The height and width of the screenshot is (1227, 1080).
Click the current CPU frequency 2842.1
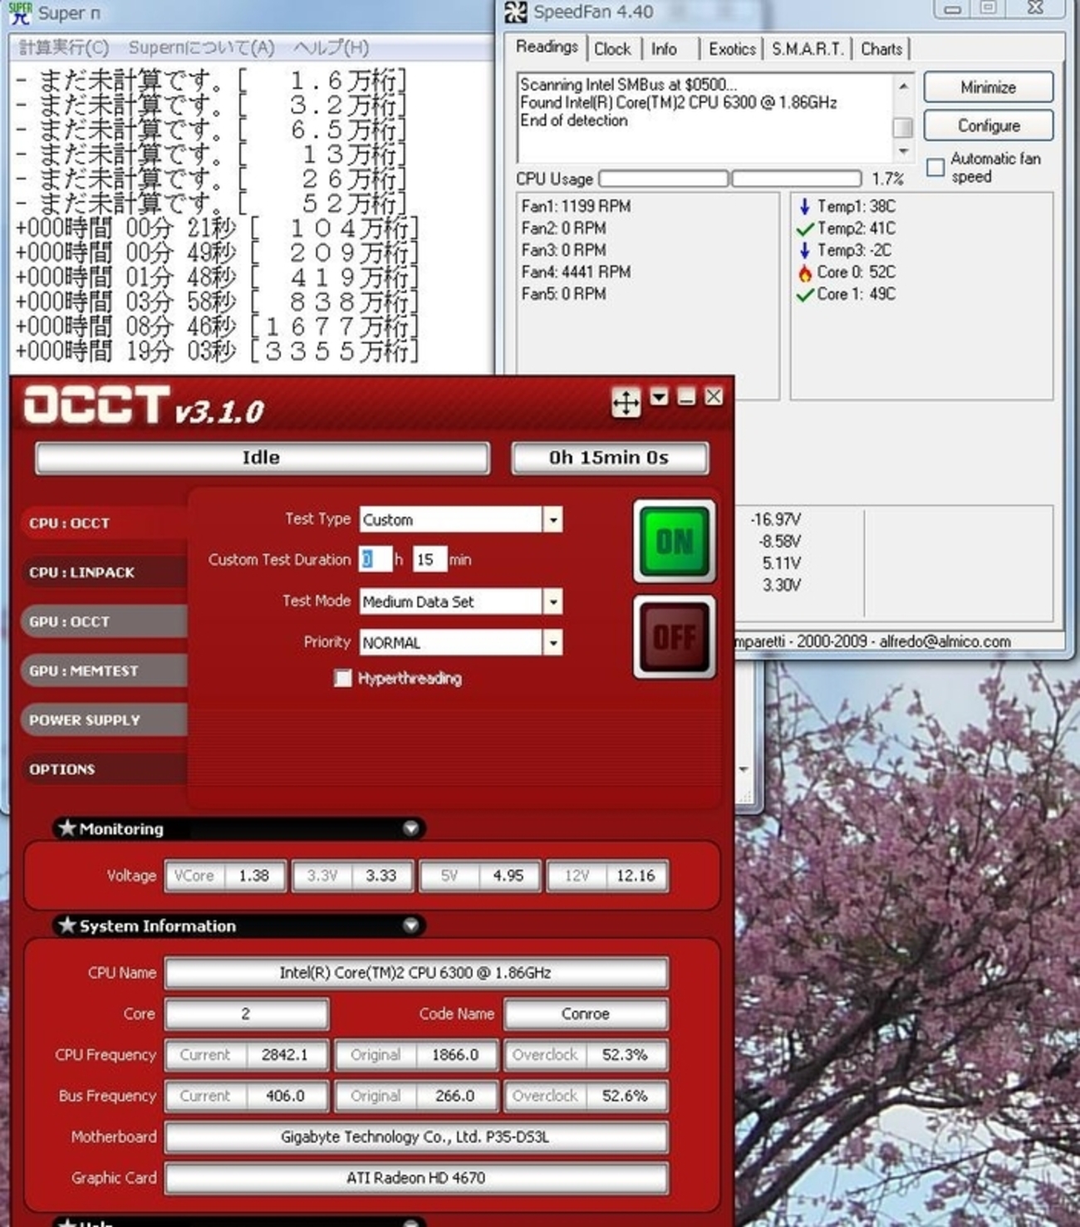point(285,1055)
